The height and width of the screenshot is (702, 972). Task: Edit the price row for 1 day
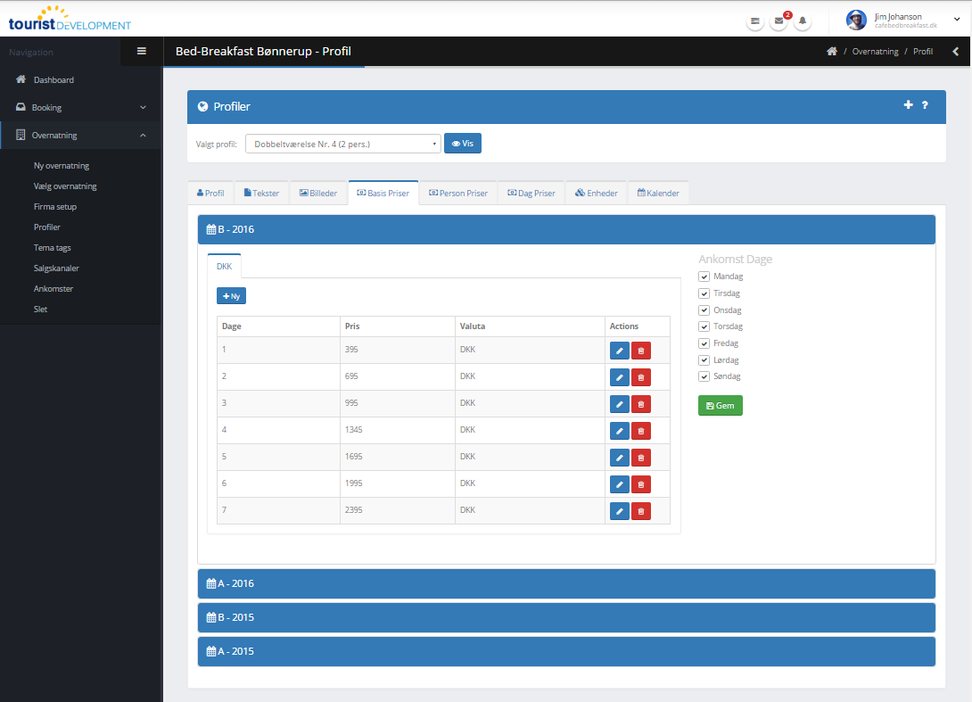point(619,351)
